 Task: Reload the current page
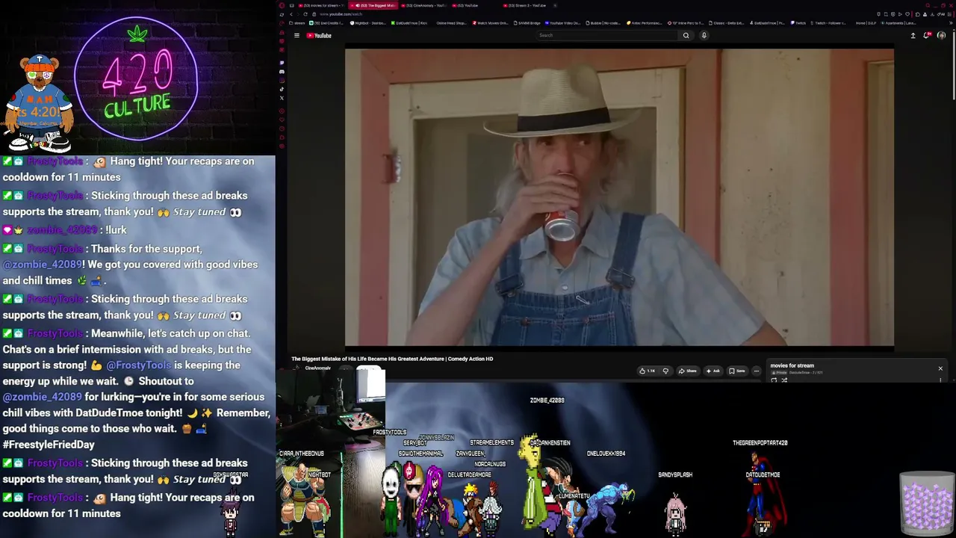[x=305, y=14]
